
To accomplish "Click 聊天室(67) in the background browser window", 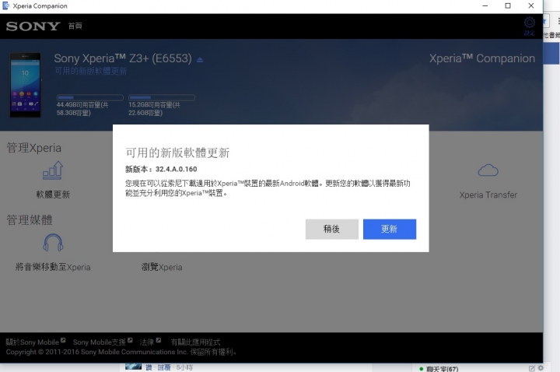I will tap(442, 369).
